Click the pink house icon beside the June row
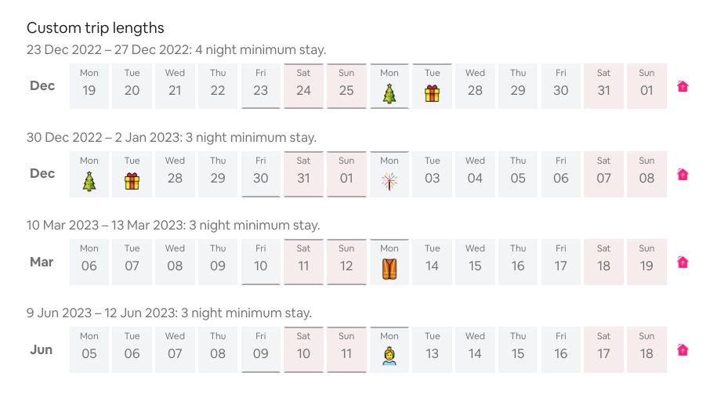 (683, 350)
